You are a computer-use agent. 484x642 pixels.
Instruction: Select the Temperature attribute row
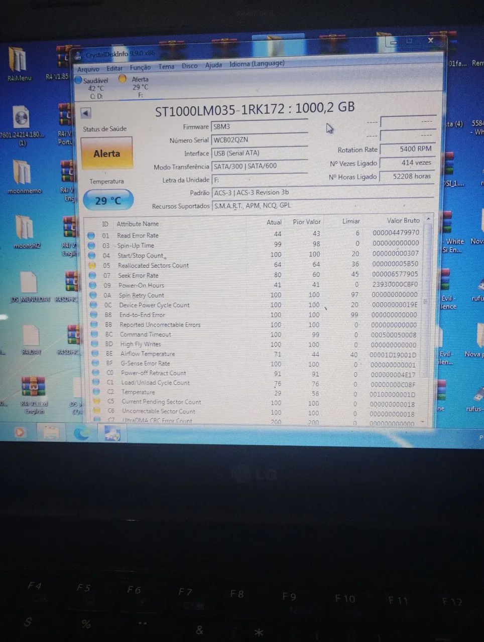(256, 393)
